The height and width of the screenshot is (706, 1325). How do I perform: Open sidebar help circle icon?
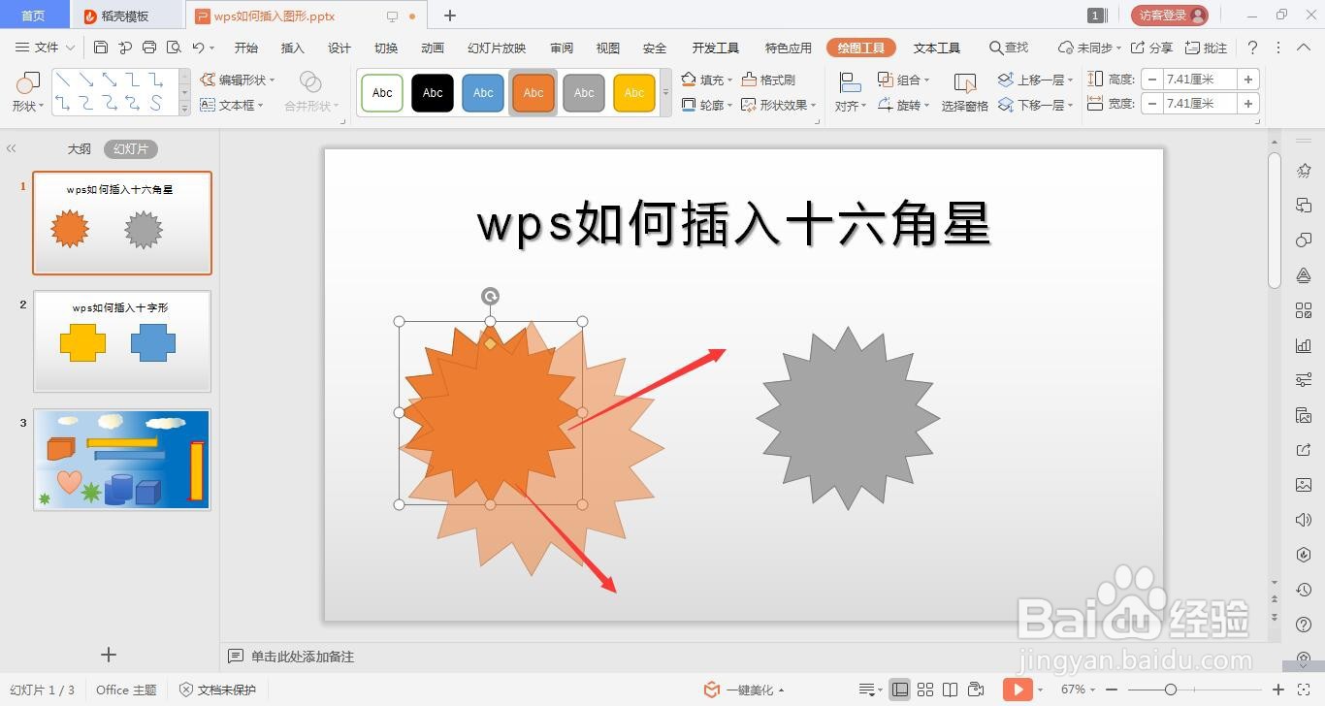point(1304,623)
